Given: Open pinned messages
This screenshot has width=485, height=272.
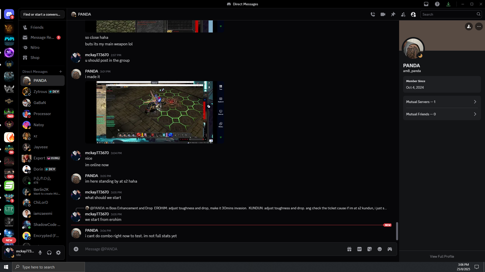Looking at the screenshot, I should (393, 14).
